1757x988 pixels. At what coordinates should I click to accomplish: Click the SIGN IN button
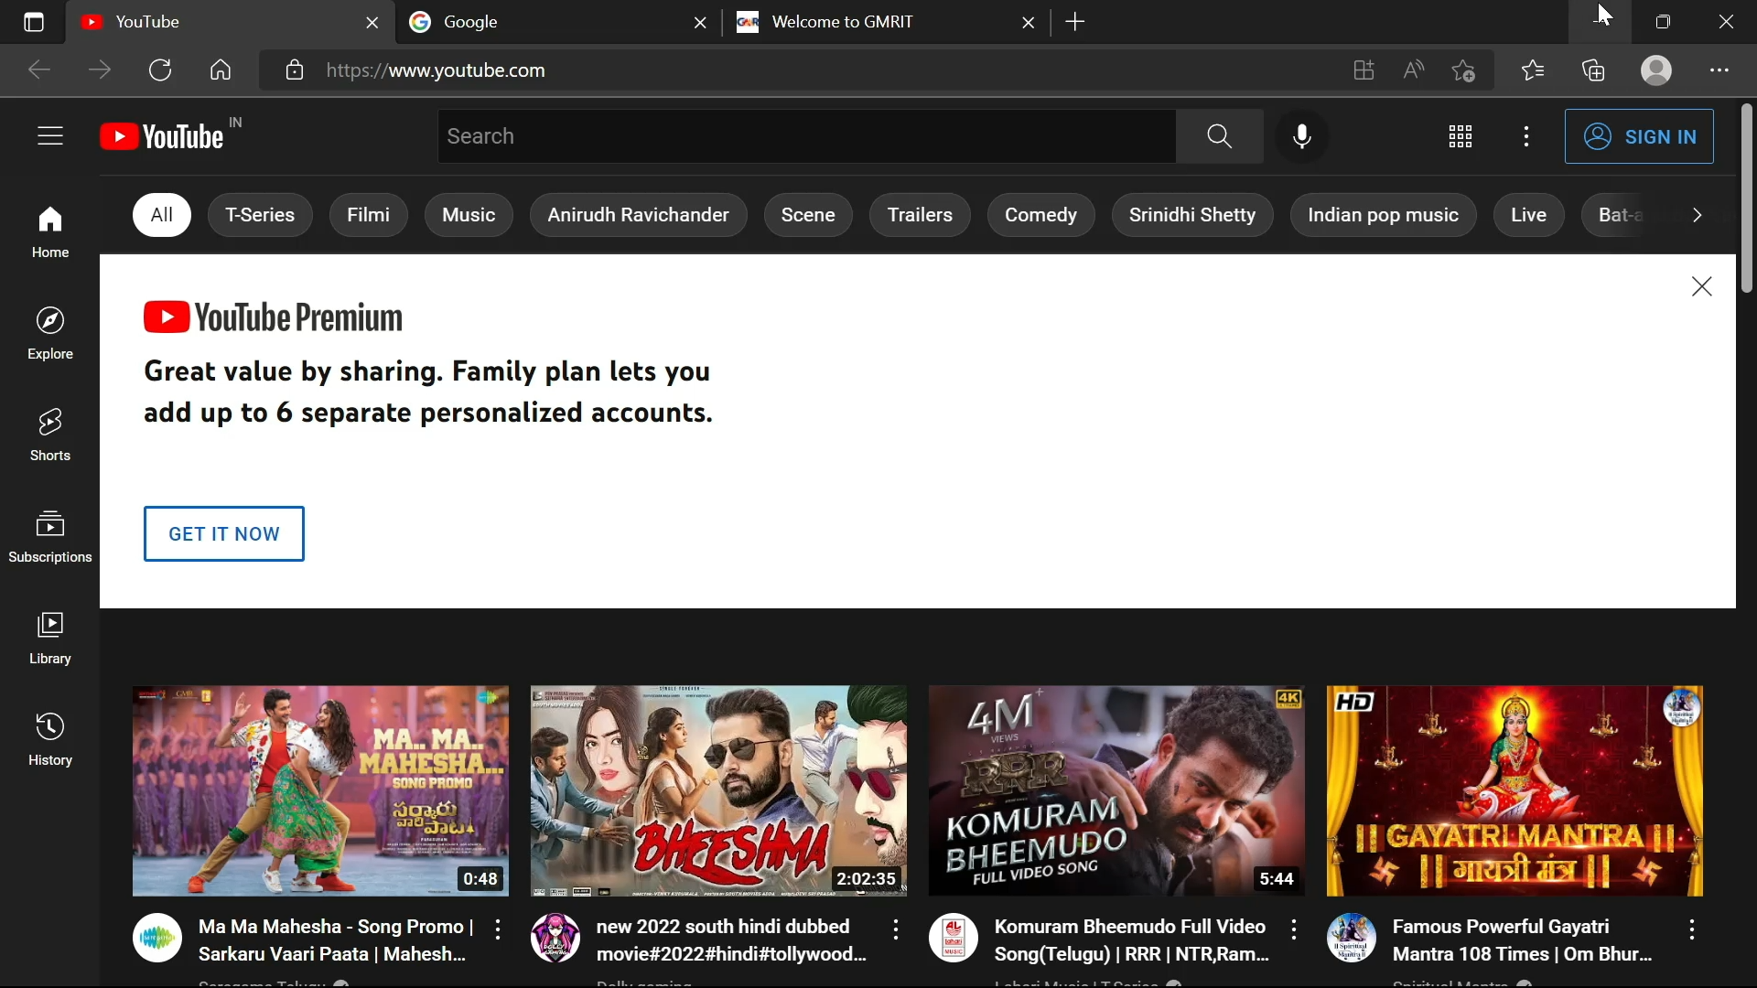coord(1639,136)
